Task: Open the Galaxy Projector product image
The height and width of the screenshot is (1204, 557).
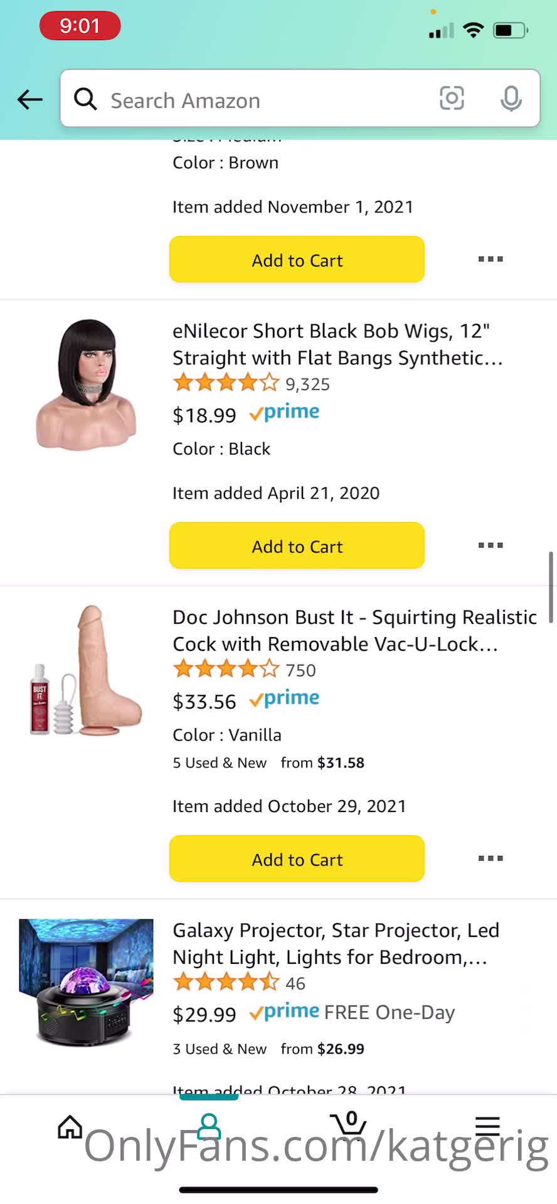Action: pyautogui.click(x=87, y=983)
